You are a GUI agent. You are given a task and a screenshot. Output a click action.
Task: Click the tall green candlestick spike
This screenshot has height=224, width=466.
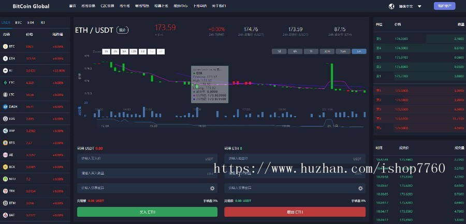(x=332, y=76)
